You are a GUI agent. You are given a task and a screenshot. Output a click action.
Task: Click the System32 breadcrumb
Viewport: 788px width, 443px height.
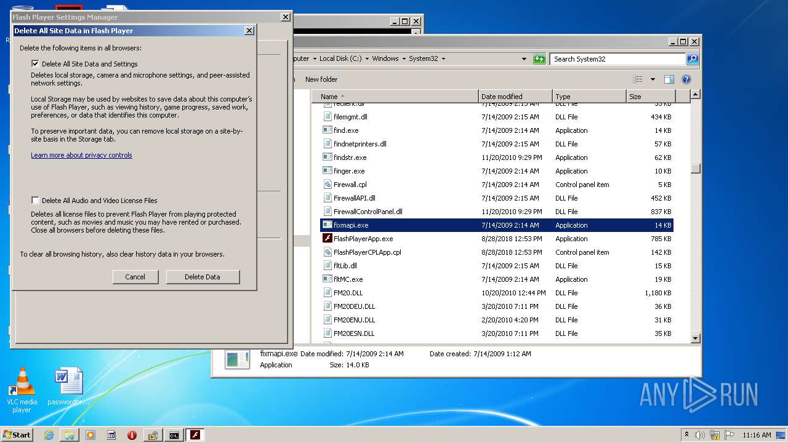pyautogui.click(x=424, y=59)
